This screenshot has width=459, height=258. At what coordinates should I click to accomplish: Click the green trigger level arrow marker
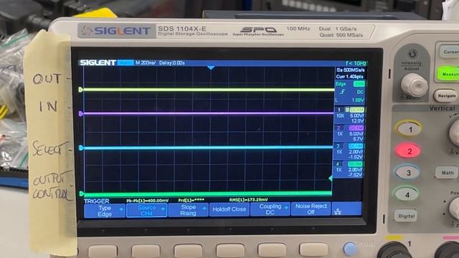pyautogui.click(x=330, y=178)
